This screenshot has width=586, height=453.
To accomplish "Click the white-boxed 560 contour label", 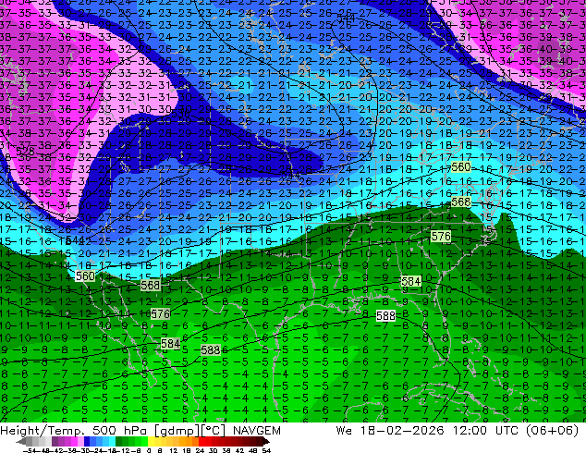I will tap(85, 276).
